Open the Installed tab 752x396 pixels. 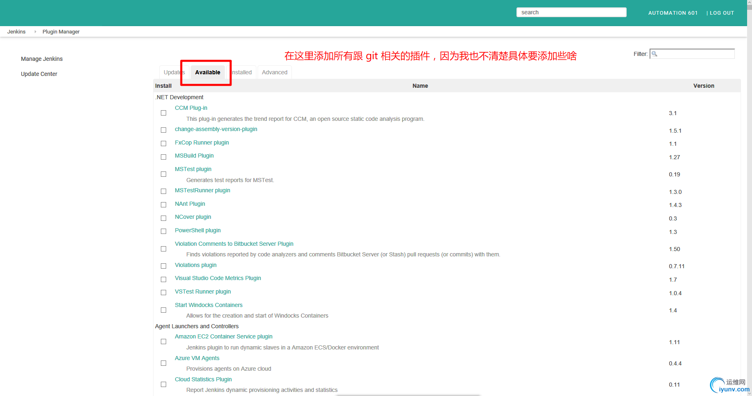(x=241, y=72)
